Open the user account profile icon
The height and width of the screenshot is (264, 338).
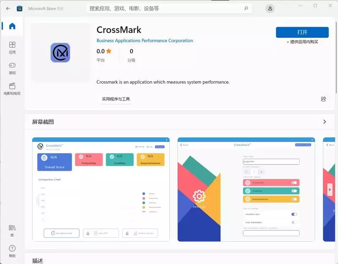coord(270,8)
